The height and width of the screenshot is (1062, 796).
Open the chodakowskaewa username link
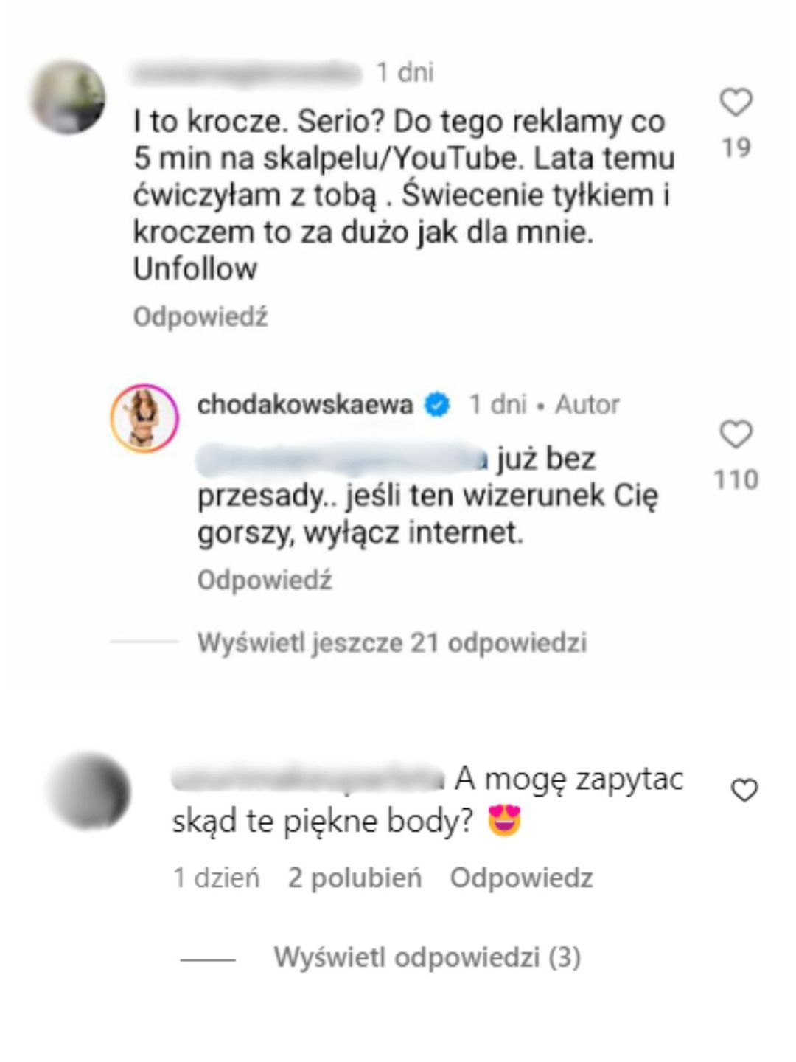(305, 404)
